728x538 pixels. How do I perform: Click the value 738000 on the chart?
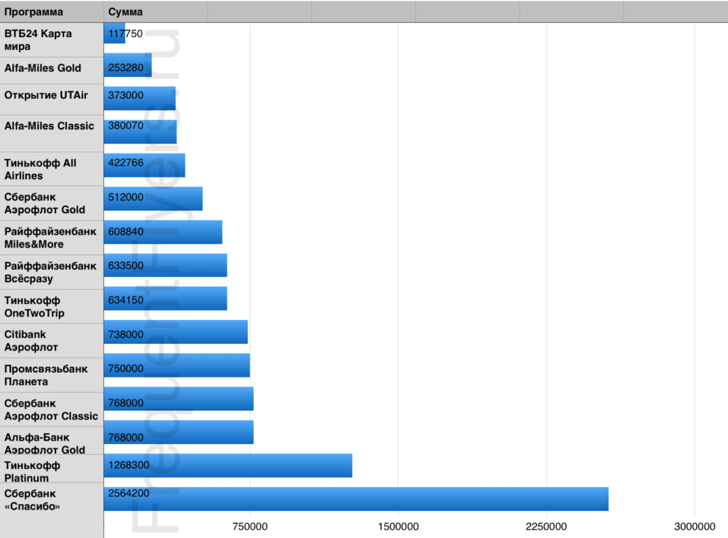[126, 334]
